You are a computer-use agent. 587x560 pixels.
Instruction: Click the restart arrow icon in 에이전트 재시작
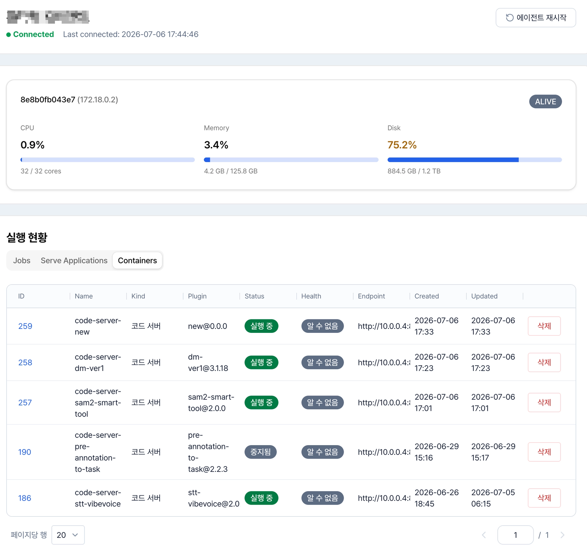pyautogui.click(x=510, y=17)
